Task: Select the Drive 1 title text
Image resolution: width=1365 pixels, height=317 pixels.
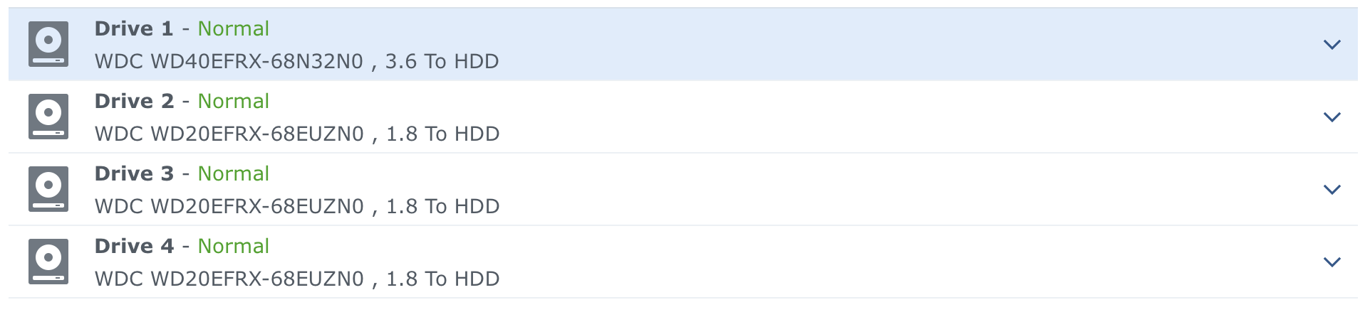Action: tap(134, 28)
